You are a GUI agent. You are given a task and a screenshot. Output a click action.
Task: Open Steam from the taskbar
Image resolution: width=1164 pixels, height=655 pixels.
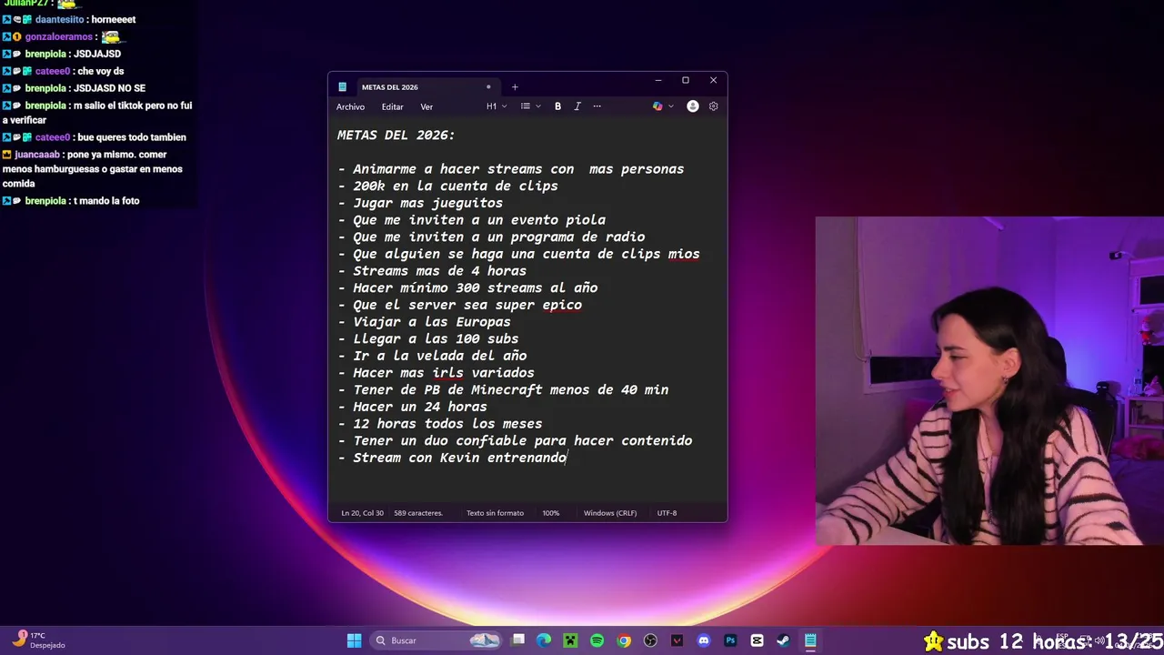click(783, 640)
